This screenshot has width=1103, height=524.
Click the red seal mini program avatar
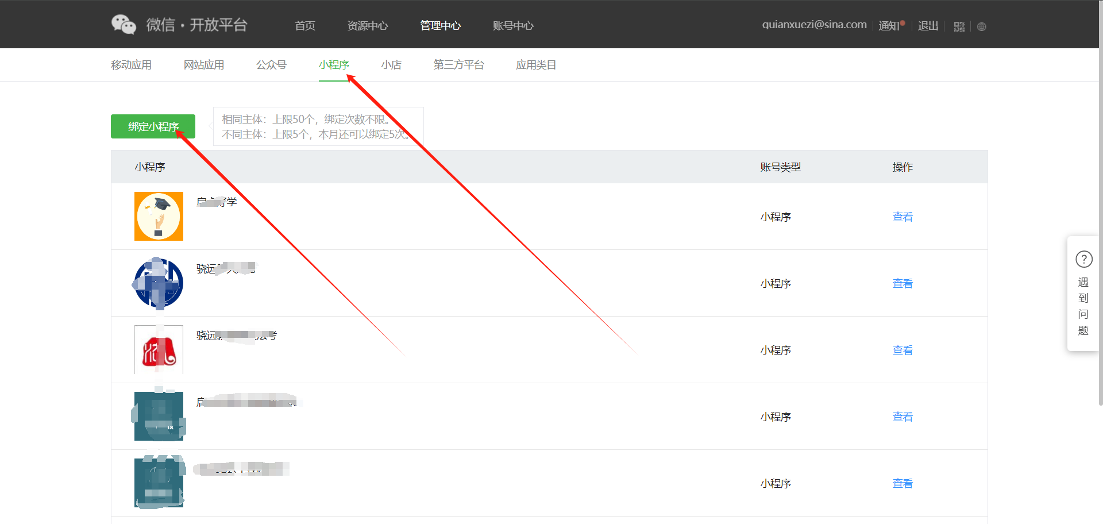(159, 349)
